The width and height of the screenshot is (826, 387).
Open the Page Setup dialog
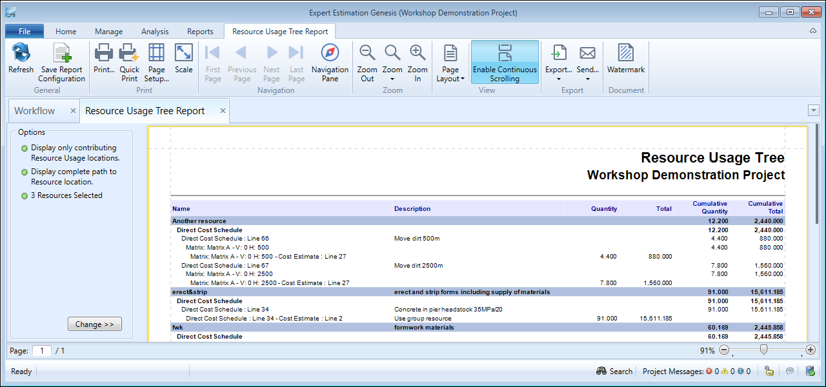pyautogui.click(x=156, y=54)
